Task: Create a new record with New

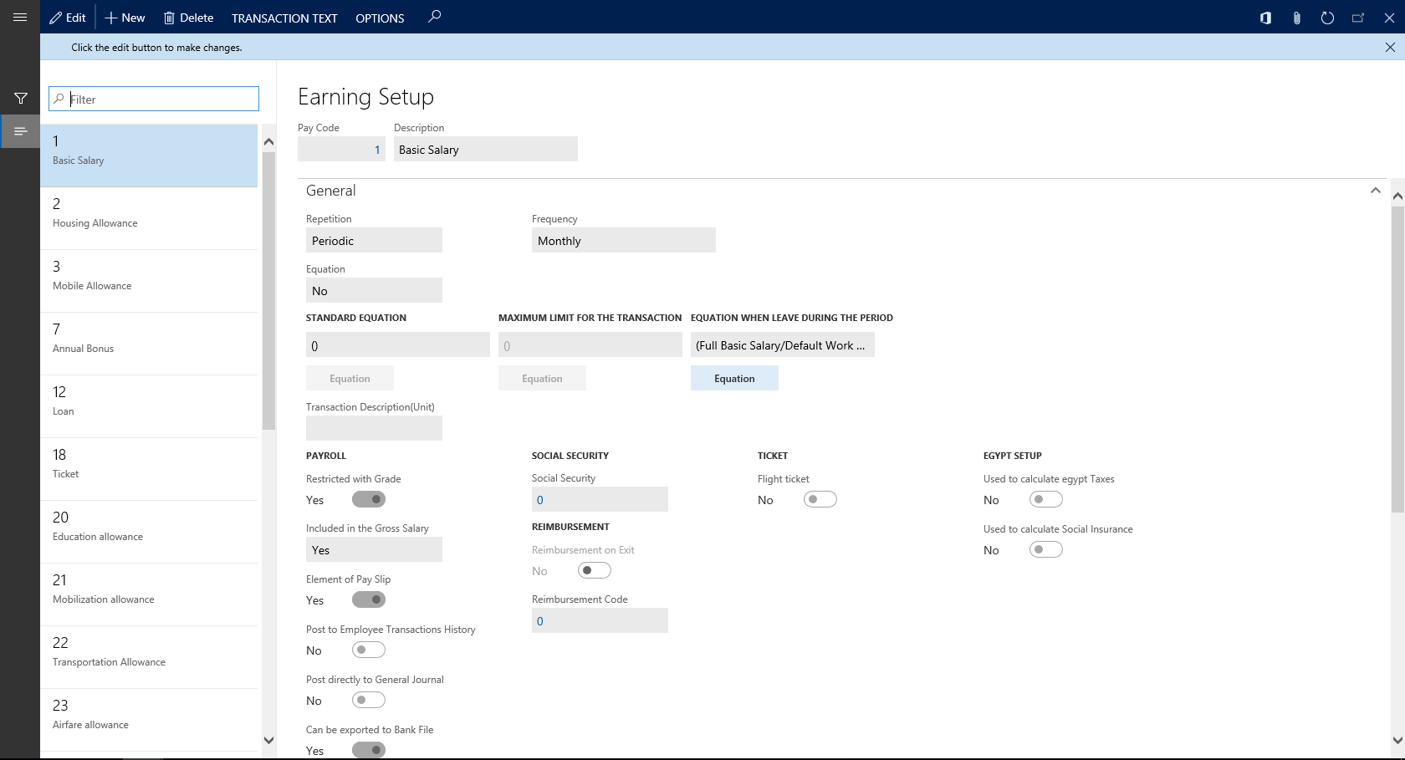Action: point(125,18)
